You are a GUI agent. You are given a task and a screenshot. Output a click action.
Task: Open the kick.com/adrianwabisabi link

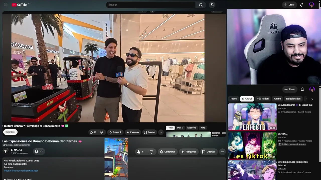(21, 170)
